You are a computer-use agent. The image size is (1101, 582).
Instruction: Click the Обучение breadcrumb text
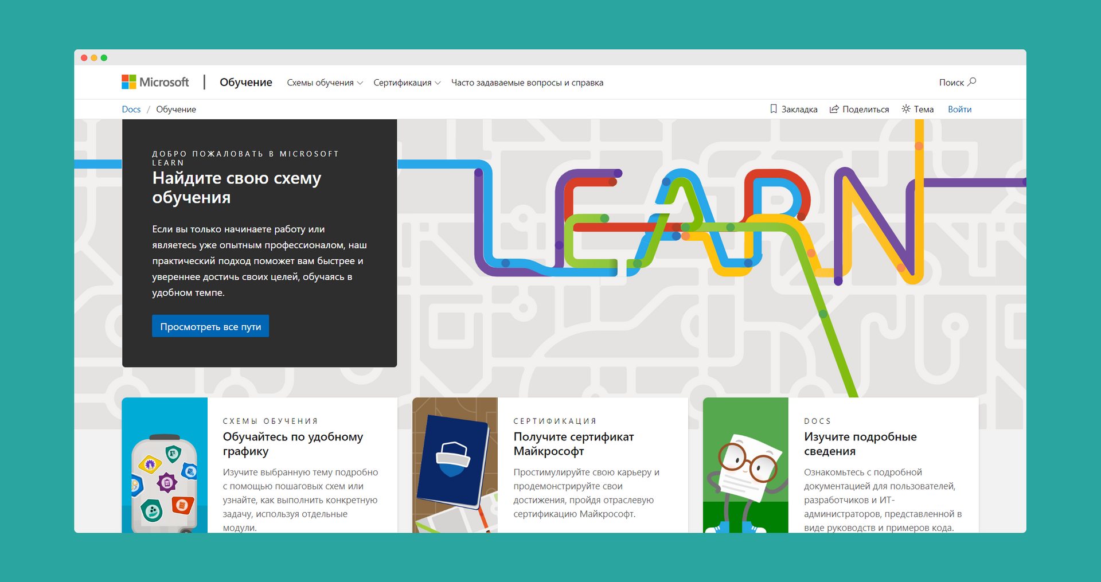[x=176, y=109]
